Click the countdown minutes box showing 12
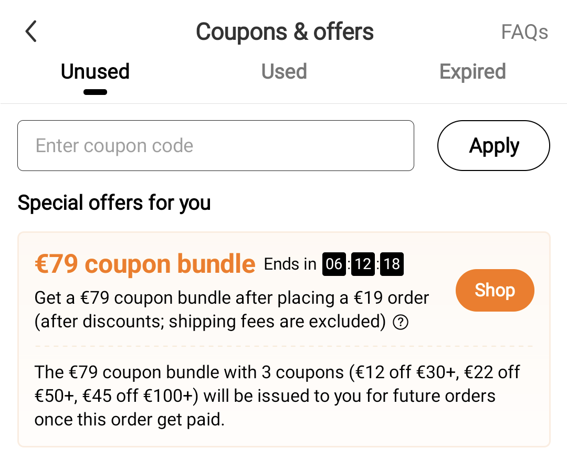 pos(363,264)
